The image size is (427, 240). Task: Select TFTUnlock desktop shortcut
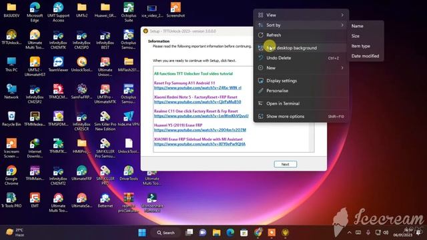tap(11, 37)
